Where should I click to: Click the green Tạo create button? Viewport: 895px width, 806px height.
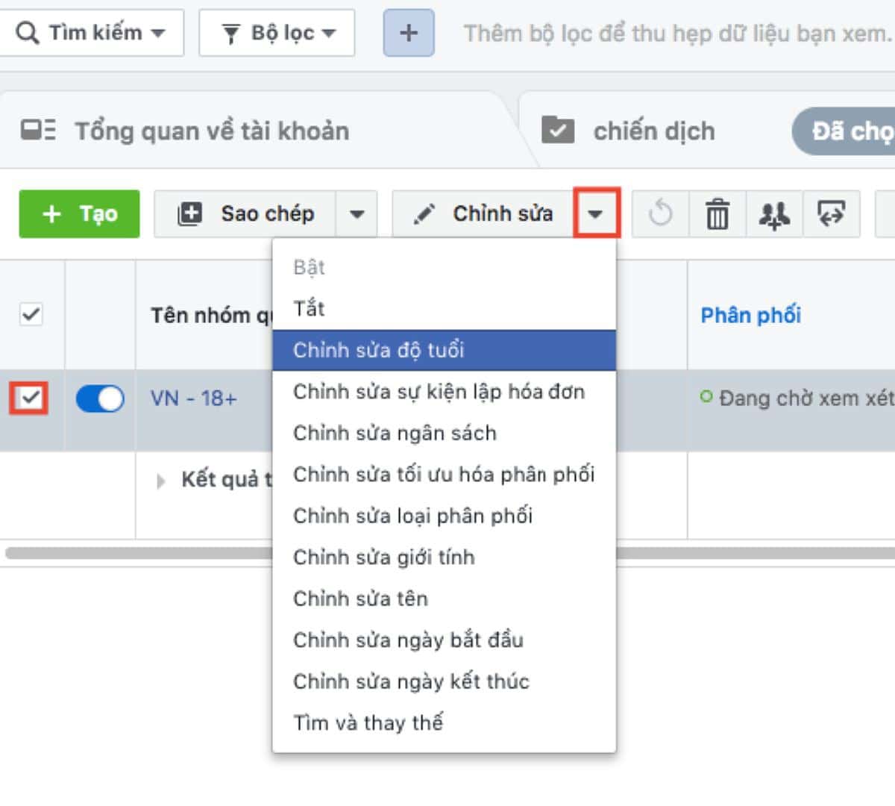tap(79, 214)
